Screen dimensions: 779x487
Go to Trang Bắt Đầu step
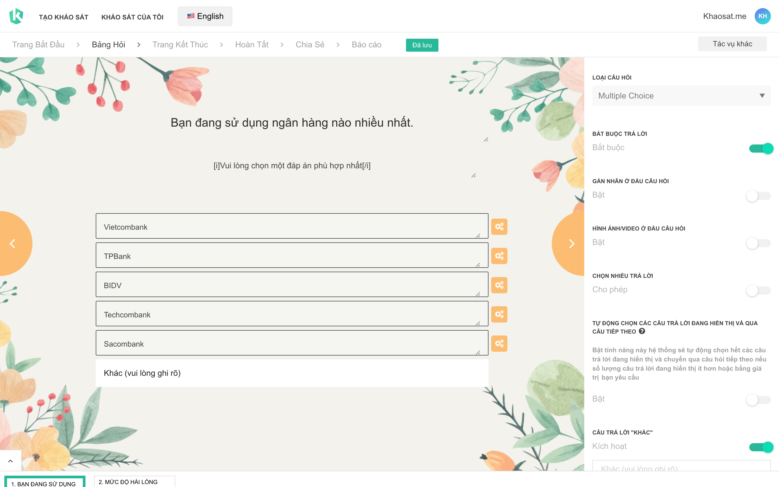pos(38,44)
